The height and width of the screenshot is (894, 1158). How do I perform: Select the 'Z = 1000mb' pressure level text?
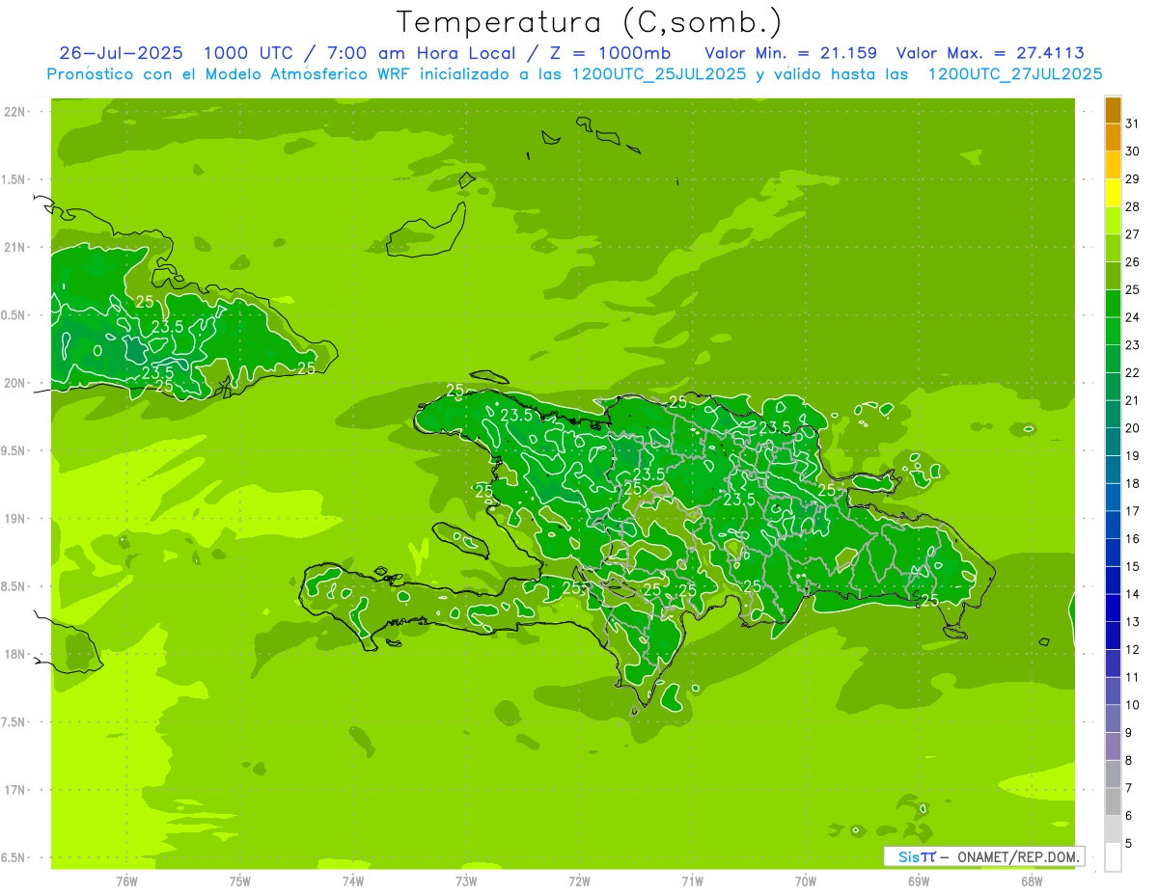pos(610,53)
